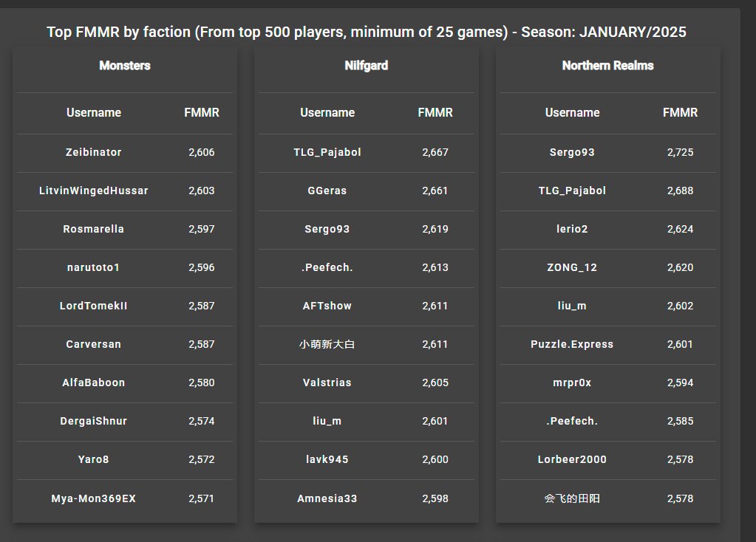The image size is (756, 542).
Task: Select the Rosmarella row in Monsters
Action: (x=125, y=230)
